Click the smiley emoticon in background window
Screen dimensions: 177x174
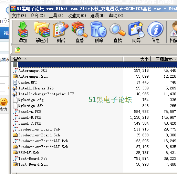pyautogui.click(x=4, y=102)
